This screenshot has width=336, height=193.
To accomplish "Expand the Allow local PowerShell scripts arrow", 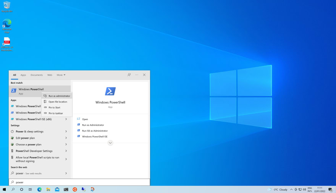I will [66, 159].
